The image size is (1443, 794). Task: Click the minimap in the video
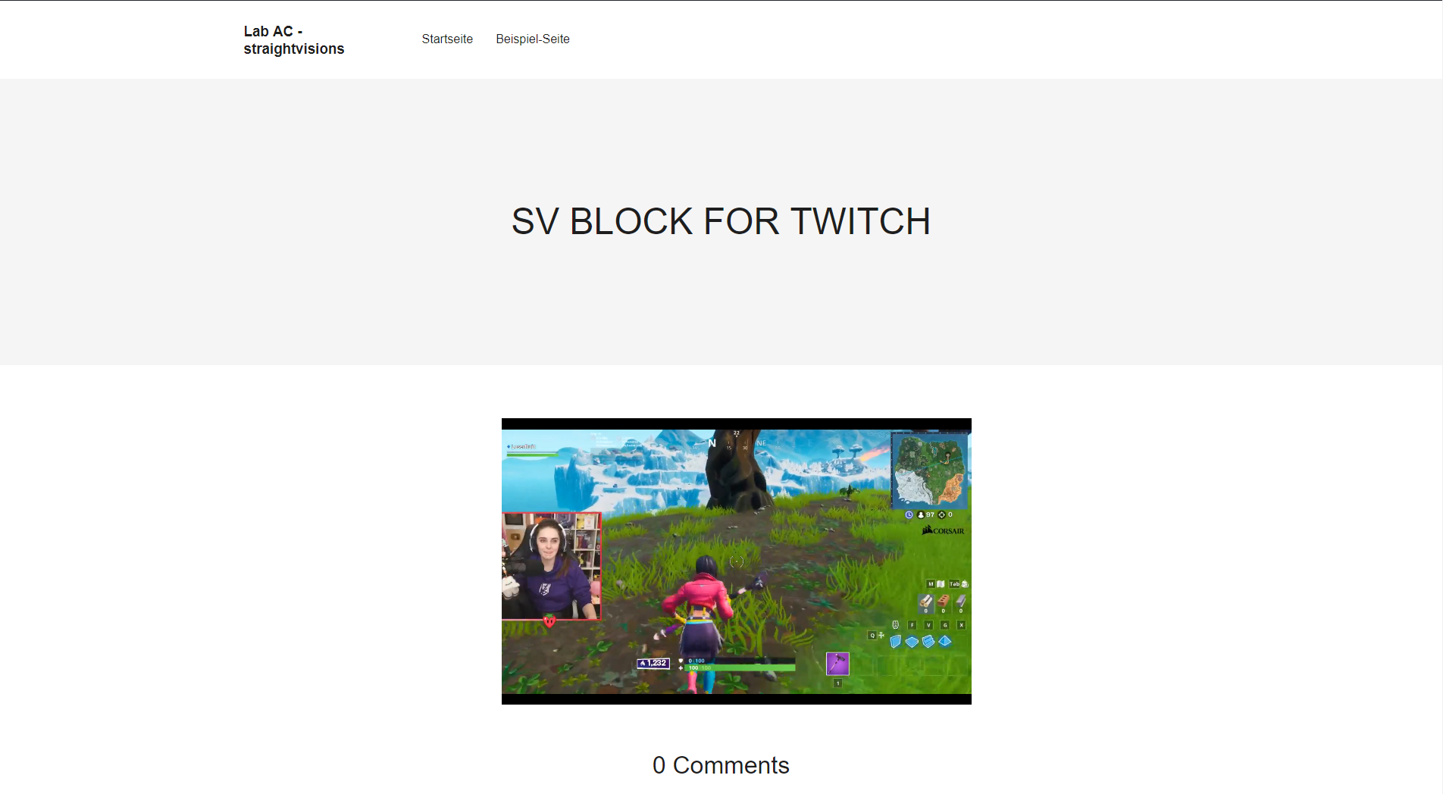click(x=929, y=470)
